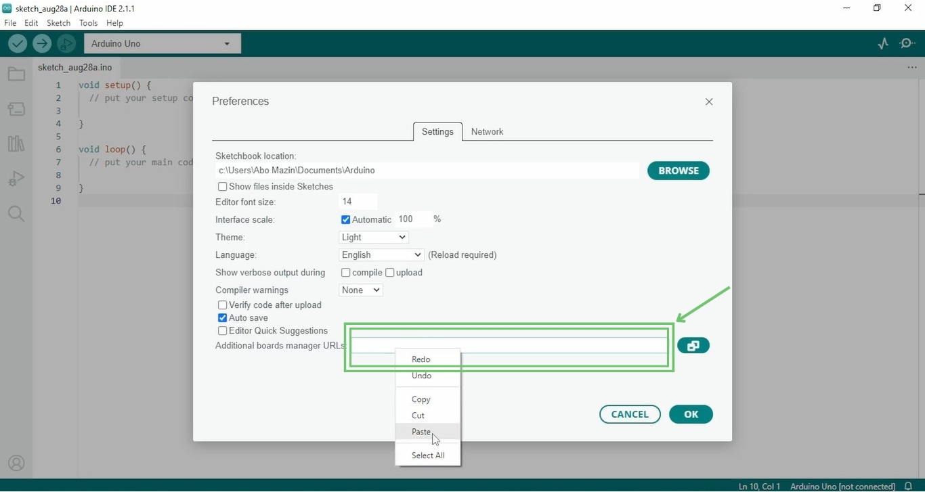Open the additional URLs list editor icon

[693, 345]
